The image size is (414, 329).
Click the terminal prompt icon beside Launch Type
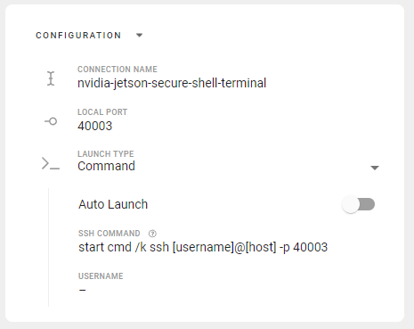pyautogui.click(x=51, y=163)
